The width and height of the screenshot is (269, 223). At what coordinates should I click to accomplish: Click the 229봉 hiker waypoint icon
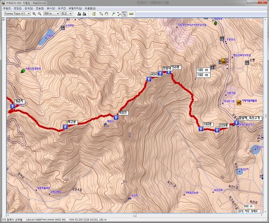(217, 130)
